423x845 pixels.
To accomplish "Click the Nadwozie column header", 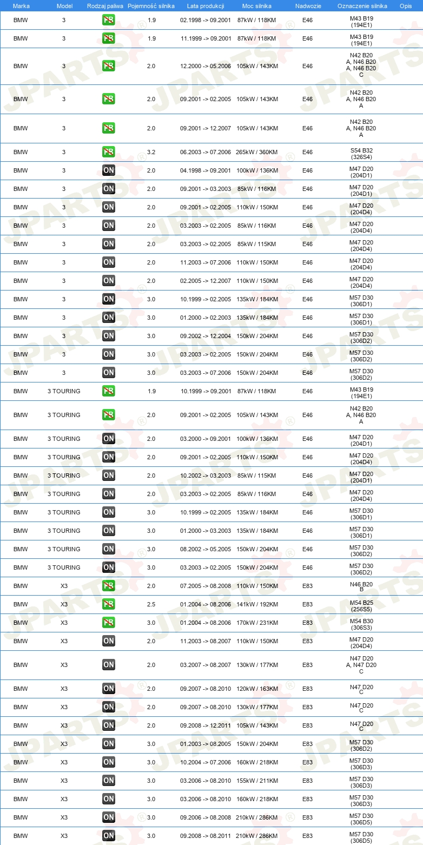I will pos(307,5).
